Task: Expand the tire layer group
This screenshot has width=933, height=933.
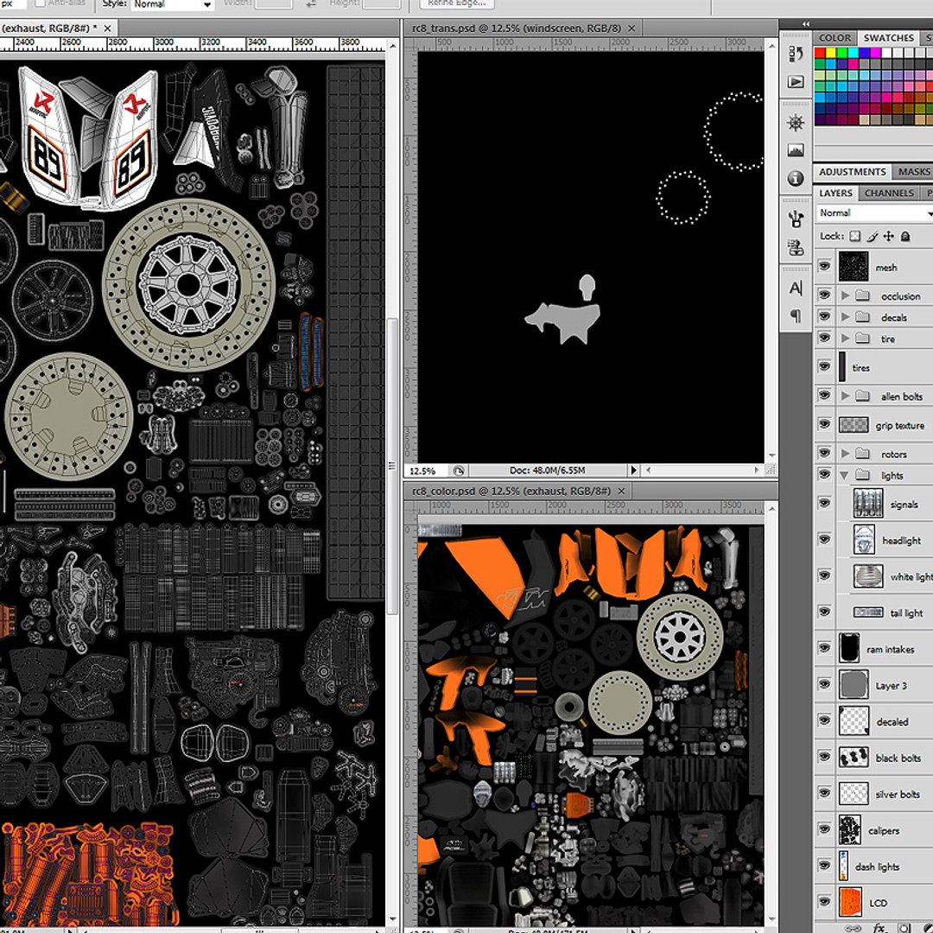Action: point(845,339)
